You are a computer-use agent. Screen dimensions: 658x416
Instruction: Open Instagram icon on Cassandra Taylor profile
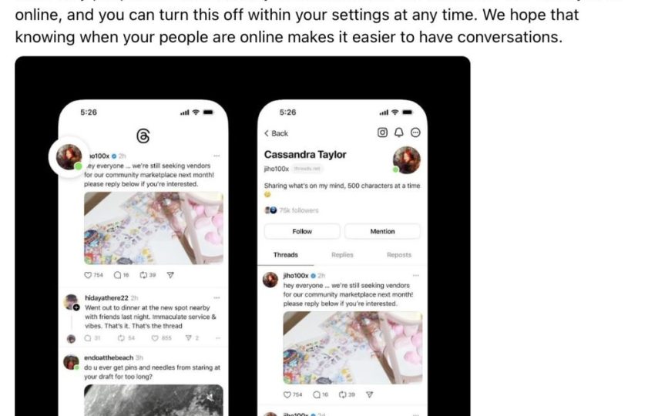coord(382,133)
